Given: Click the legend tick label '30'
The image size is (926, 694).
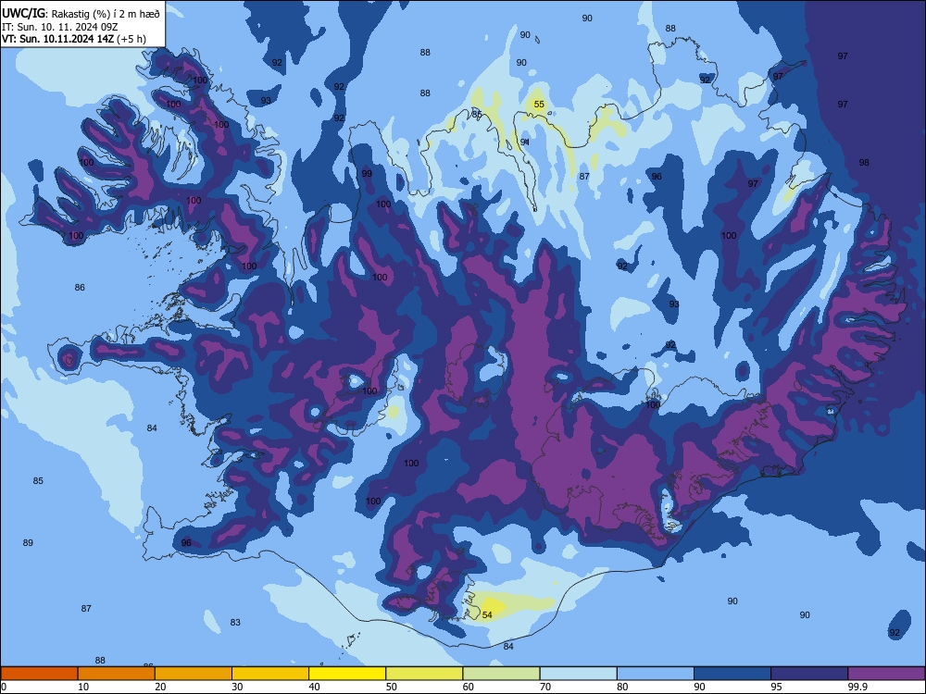Looking at the screenshot, I should pyautogui.click(x=237, y=687).
